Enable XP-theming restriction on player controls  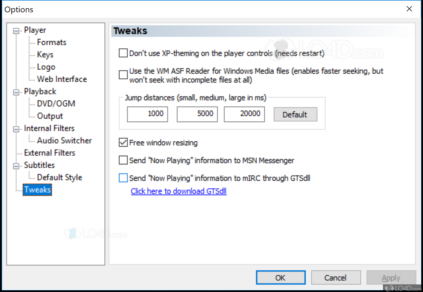(x=123, y=53)
